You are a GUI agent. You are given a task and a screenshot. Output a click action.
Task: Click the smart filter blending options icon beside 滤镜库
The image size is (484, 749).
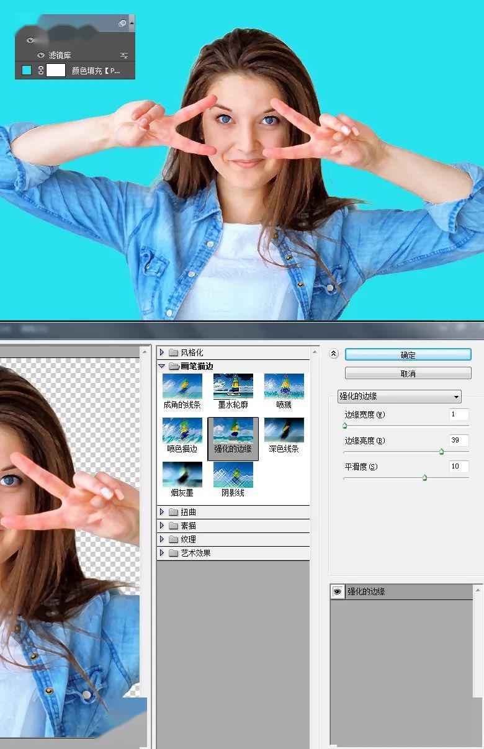pos(124,56)
